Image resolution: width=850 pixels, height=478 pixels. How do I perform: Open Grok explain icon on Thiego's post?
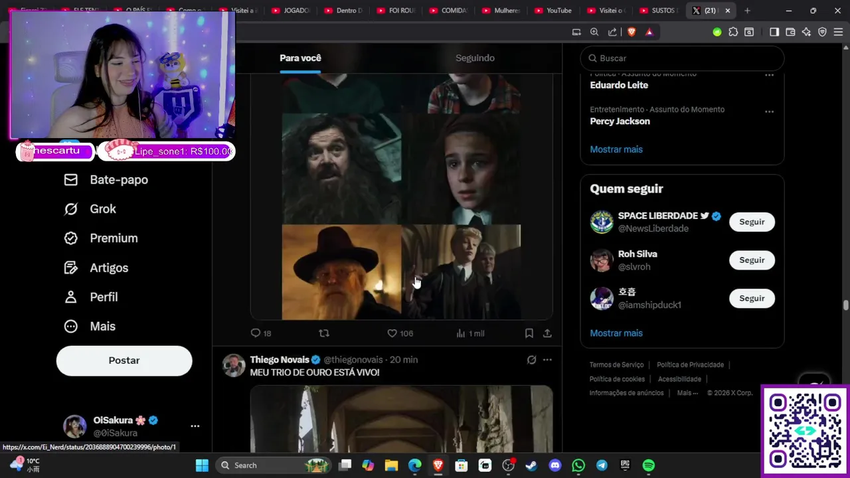[x=531, y=360]
